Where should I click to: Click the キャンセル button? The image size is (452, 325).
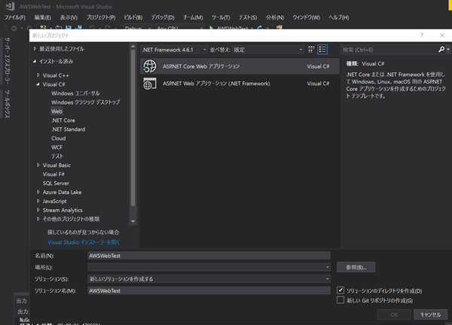(430, 314)
